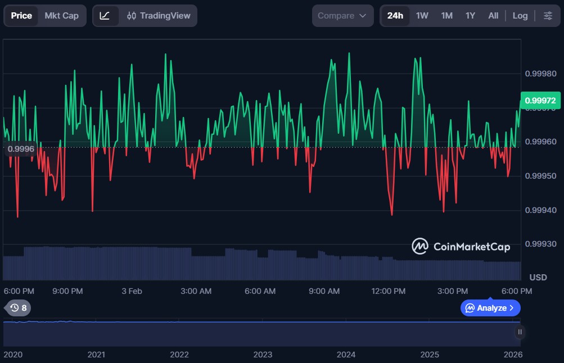Click the CoinMarketCap logo watermark
Image resolution: width=564 pixels, height=363 pixels.
click(x=461, y=246)
